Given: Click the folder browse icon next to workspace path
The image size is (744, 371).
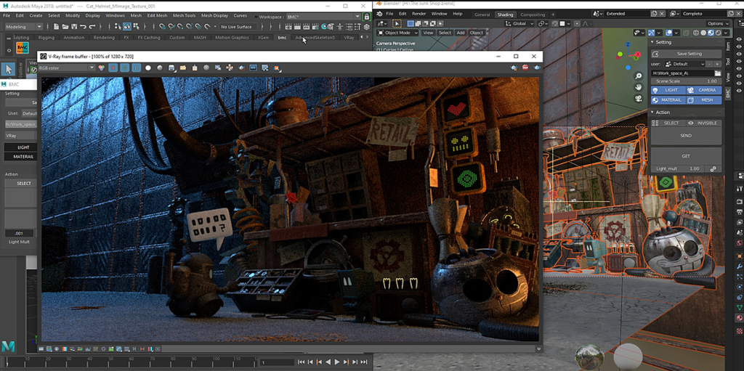Looking at the screenshot, I should tap(717, 73).
